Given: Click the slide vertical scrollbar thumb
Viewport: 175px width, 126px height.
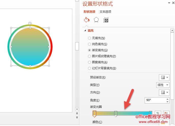Looking at the screenshot, I should [x=77, y=46].
